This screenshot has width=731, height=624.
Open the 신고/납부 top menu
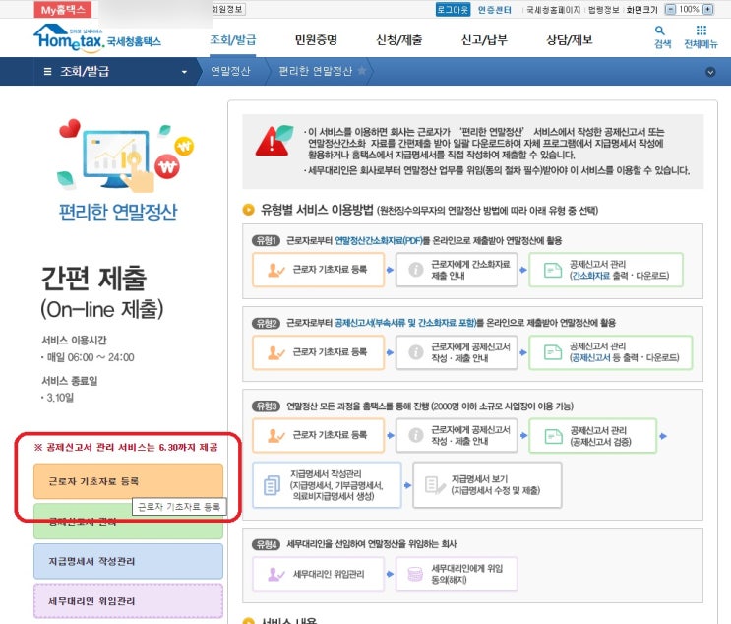[484, 39]
